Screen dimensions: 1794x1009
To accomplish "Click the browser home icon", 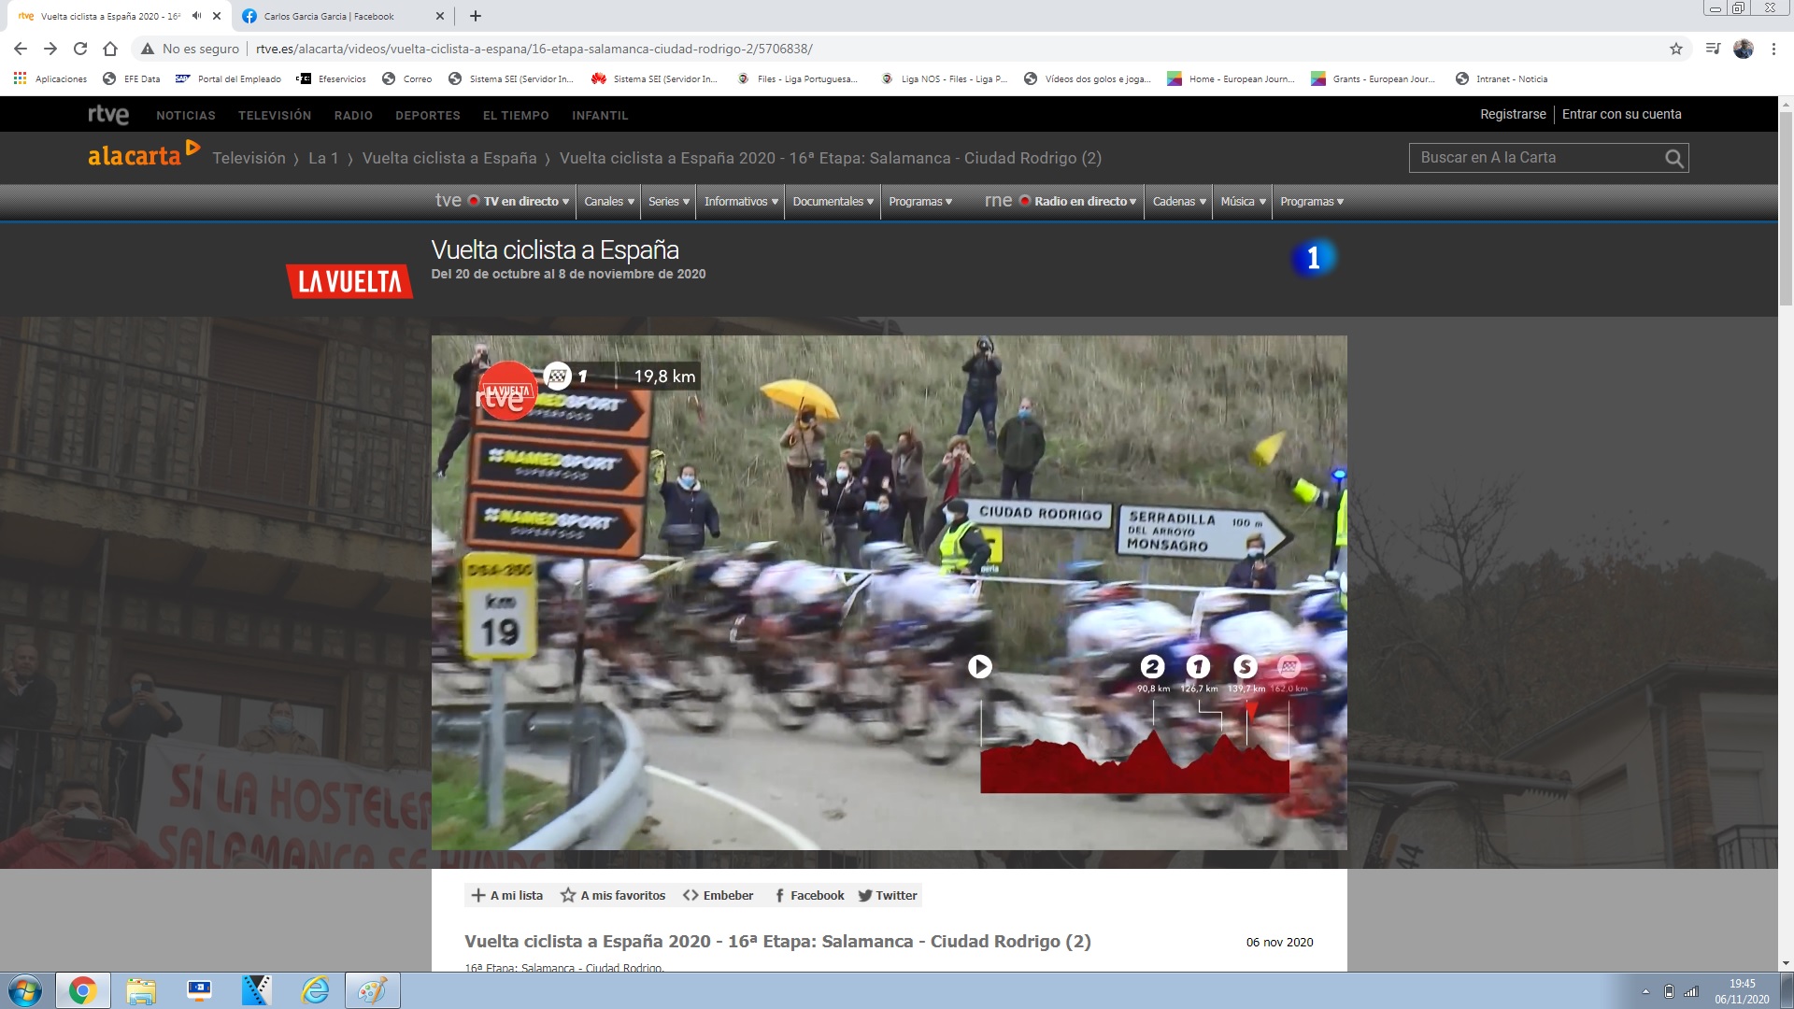I will tap(110, 49).
